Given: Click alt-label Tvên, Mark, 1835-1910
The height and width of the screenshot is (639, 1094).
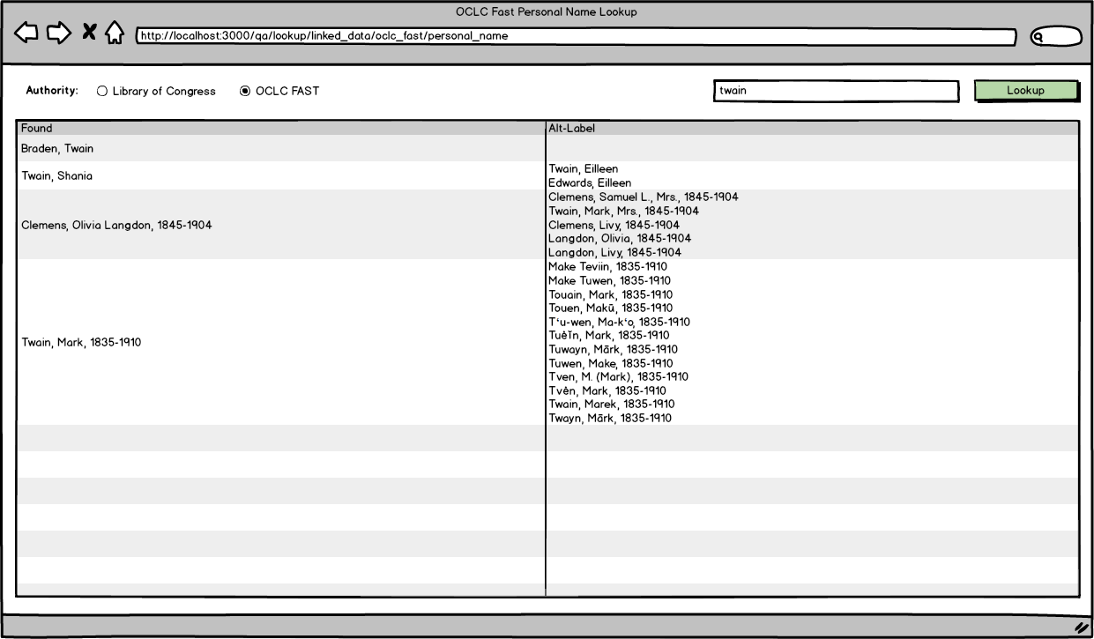Looking at the screenshot, I should (x=607, y=390).
